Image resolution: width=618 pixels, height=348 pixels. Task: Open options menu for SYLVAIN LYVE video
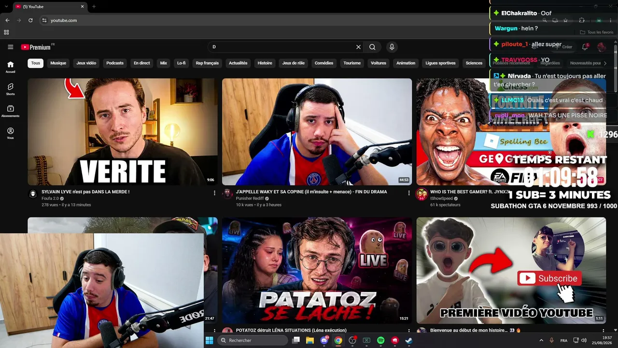click(x=214, y=193)
